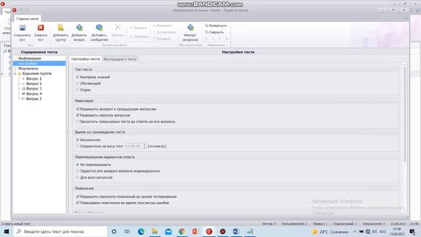Click the Сохранить тест ribbon icon
The image size is (421, 237).
[22, 28]
